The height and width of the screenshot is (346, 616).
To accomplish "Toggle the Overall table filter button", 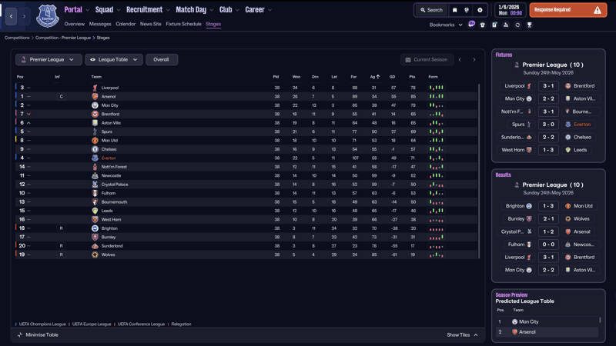I will point(162,60).
